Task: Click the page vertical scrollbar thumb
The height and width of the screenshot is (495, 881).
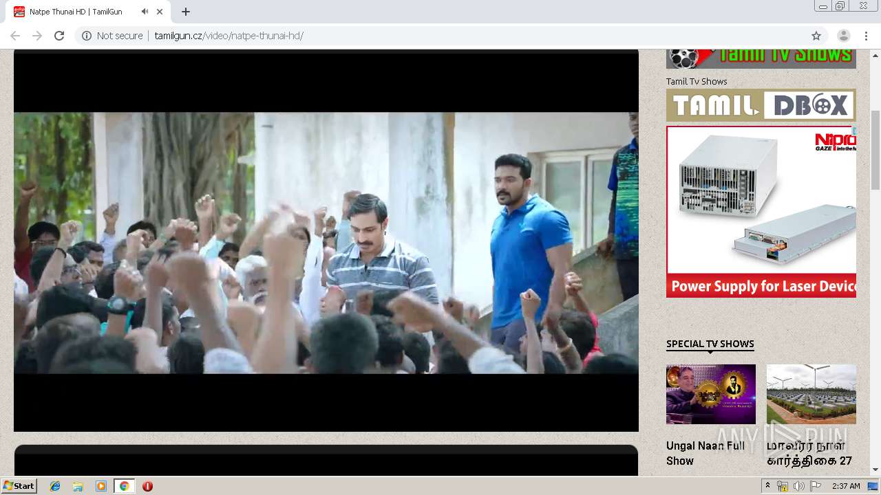Action: click(x=875, y=149)
